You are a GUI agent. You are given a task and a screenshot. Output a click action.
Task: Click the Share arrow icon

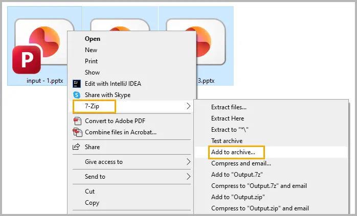click(x=77, y=147)
